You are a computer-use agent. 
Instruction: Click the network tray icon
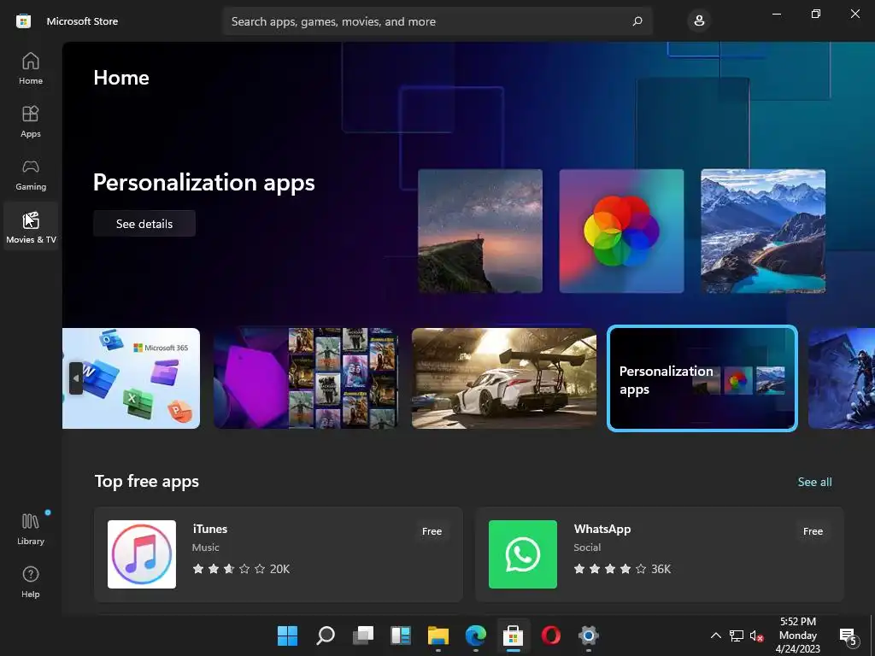coord(737,635)
